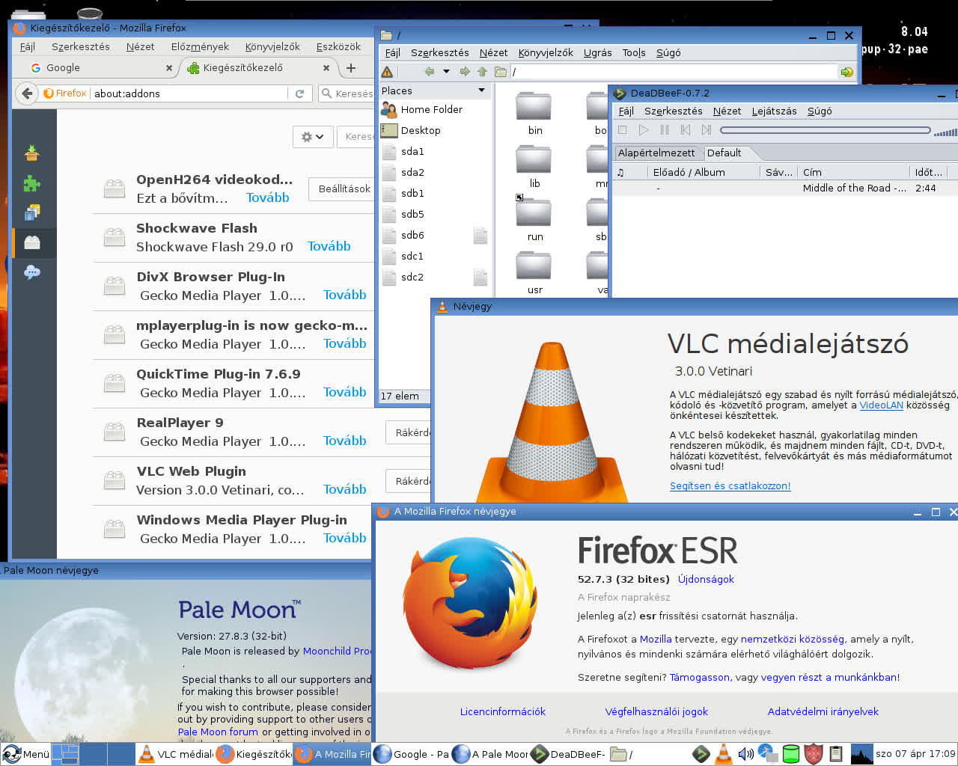Image resolution: width=958 pixels, height=766 pixels.
Task: Click the clipboard tray icon
Action: [x=836, y=754]
